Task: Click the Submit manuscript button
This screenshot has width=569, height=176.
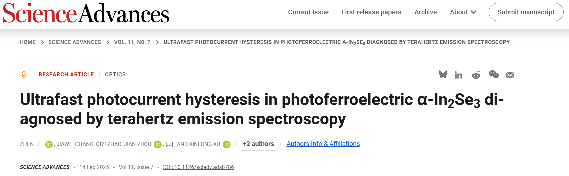Action: coord(526,12)
